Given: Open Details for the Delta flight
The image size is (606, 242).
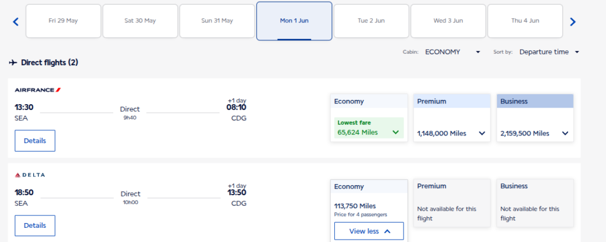Looking at the screenshot, I should click(35, 225).
